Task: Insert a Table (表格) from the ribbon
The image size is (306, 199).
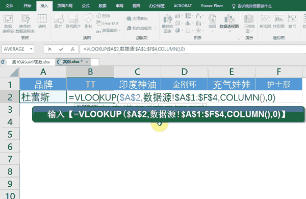Action: (42, 21)
